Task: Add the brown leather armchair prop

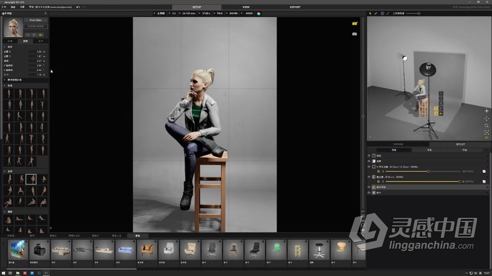Action: pyautogui.click(x=147, y=250)
